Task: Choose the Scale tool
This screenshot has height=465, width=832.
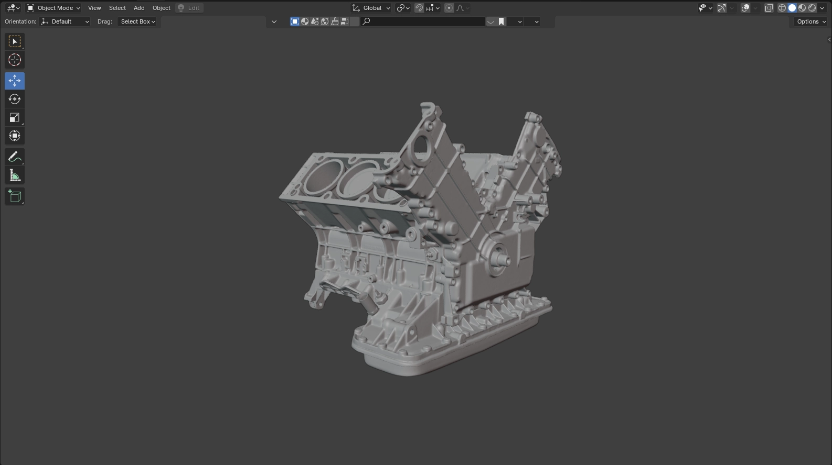Action: coord(15,118)
